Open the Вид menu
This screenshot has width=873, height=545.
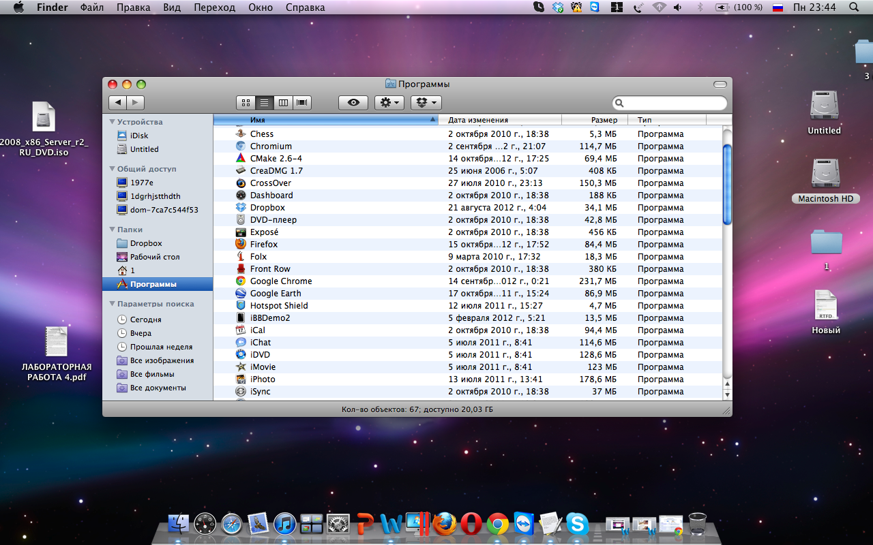coord(172,7)
